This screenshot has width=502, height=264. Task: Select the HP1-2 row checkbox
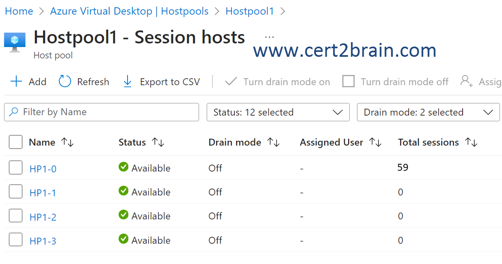coord(15,216)
